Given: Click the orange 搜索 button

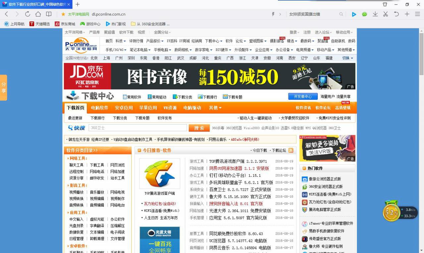Looking at the screenshot, I should [199, 128].
